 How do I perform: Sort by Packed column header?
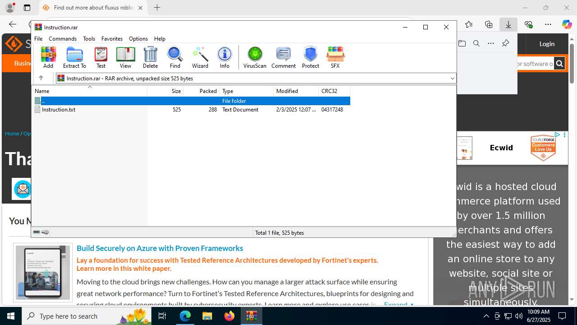click(x=201, y=91)
